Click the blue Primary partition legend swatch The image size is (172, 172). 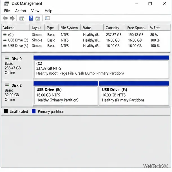(x=34, y=111)
